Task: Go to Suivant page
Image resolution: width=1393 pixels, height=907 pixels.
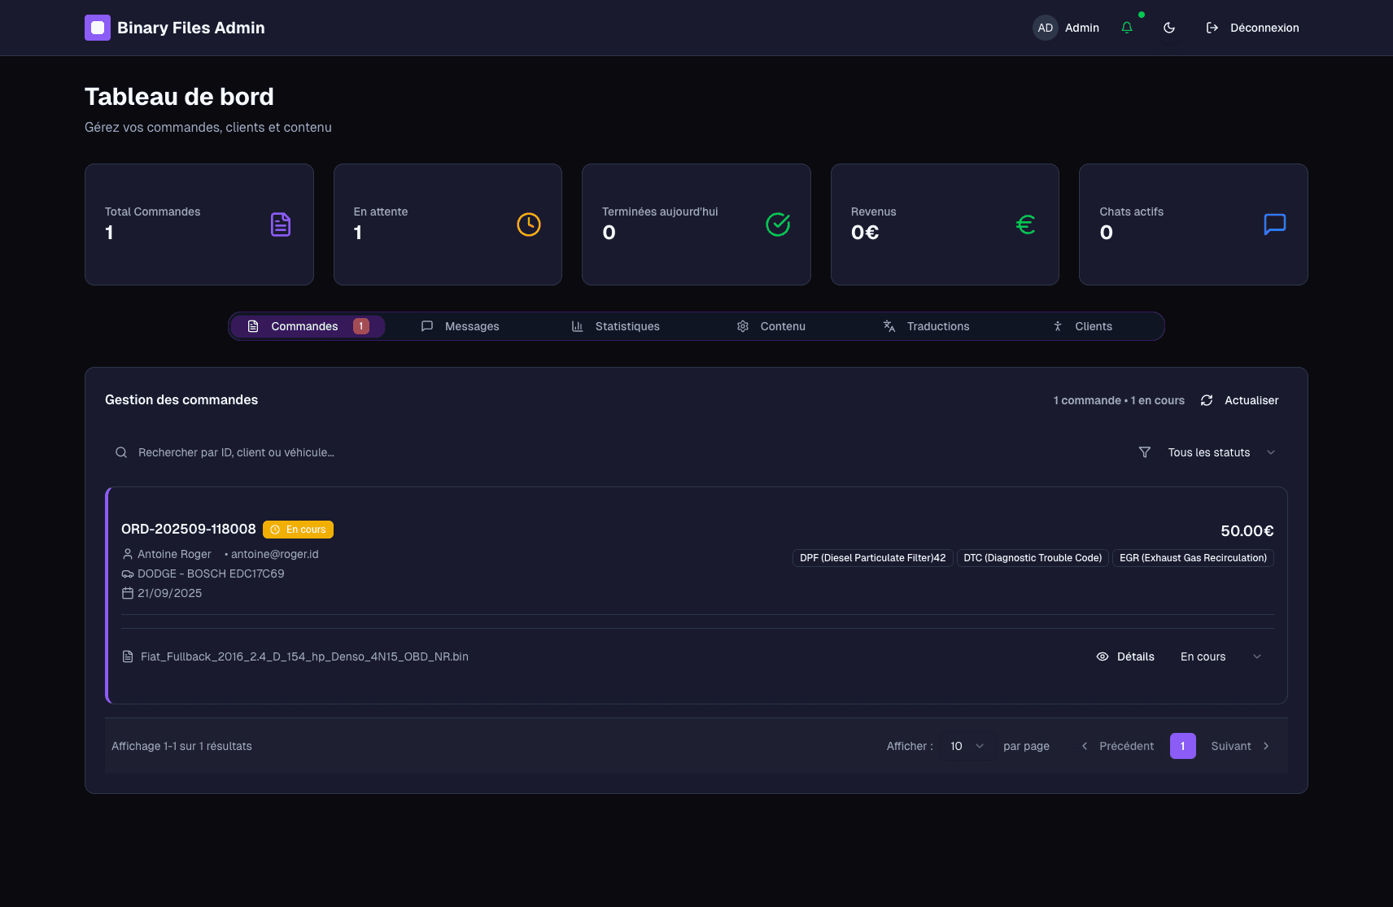Action: 1241,746
